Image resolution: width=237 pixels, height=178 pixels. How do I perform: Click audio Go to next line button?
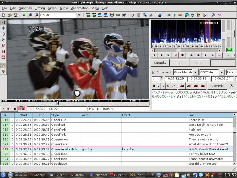(161, 55)
